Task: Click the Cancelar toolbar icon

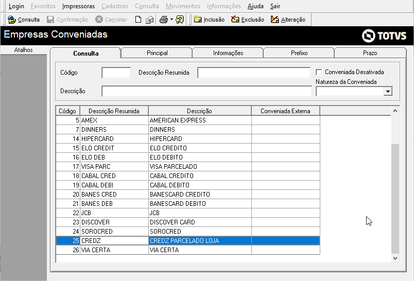Action: click(99, 20)
